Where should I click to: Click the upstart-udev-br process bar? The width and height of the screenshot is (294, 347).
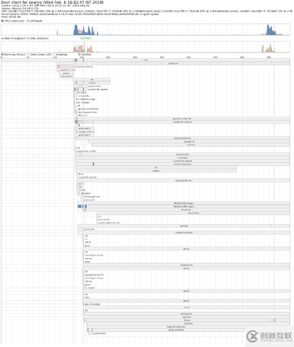coord(182,118)
